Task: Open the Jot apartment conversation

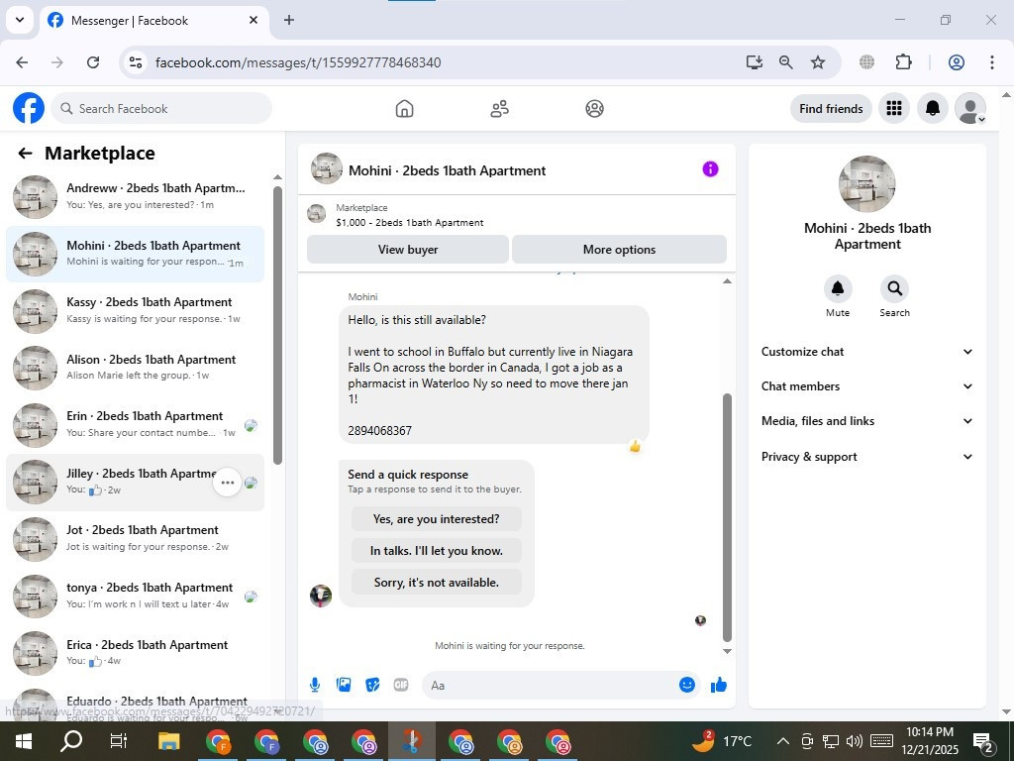Action: click(x=135, y=538)
